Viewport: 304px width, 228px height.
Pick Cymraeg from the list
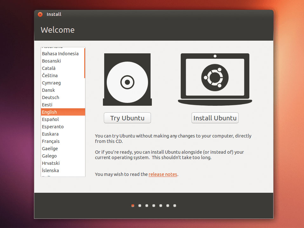pyautogui.click(x=63, y=83)
